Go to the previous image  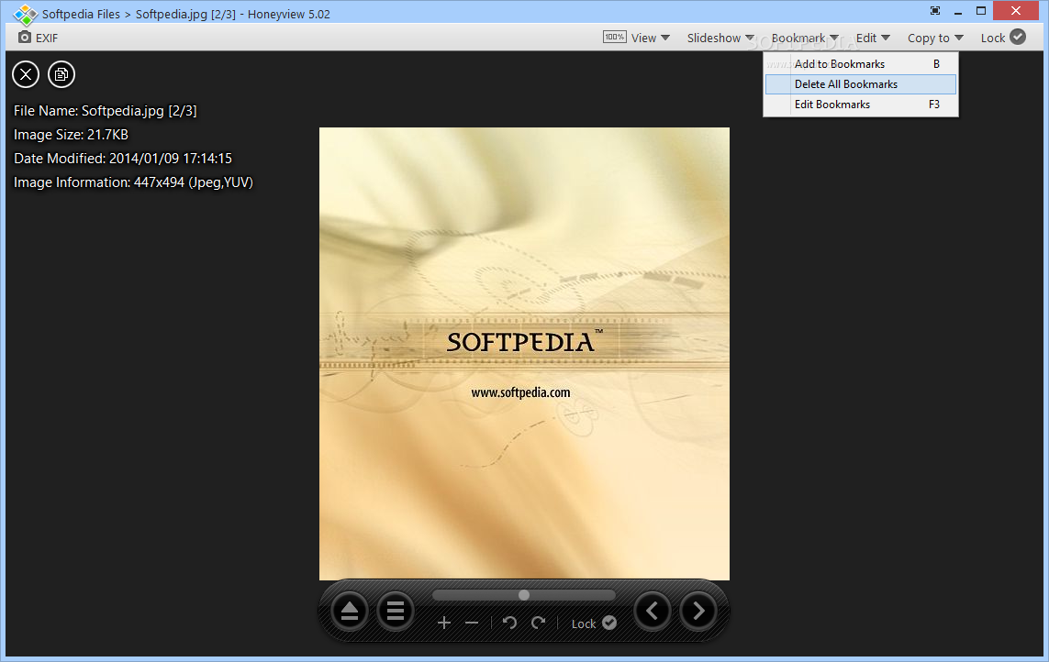pyautogui.click(x=653, y=611)
